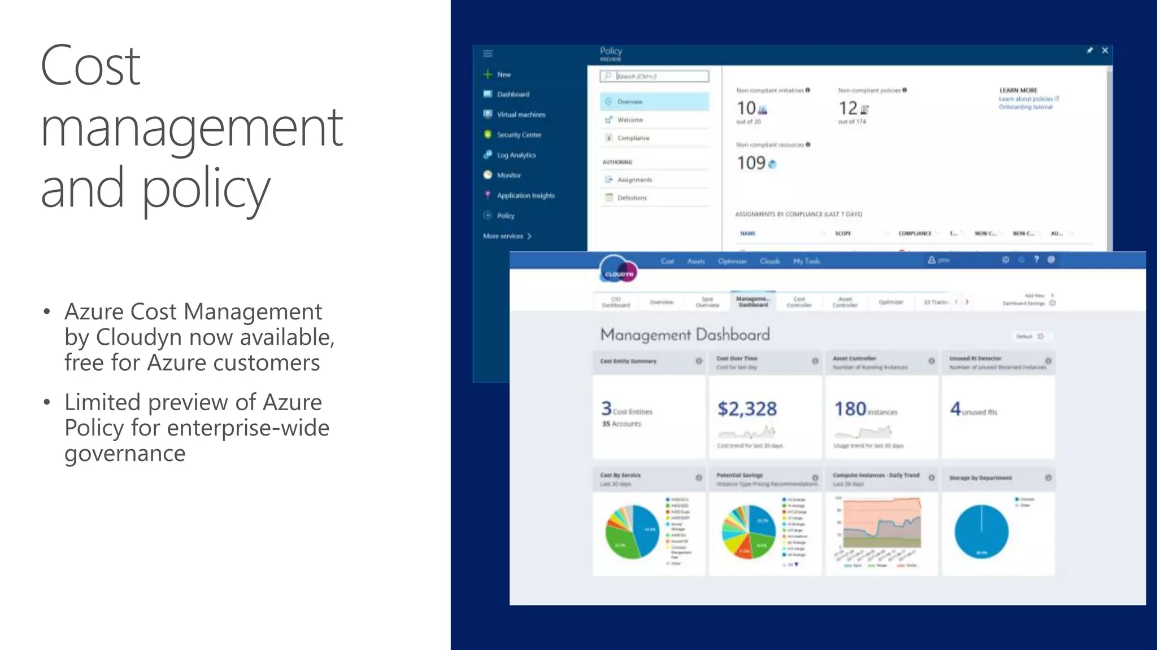The height and width of the screenshot is (650, 1157).
Task: Expand More services in sidebar
Action: [507, 236]
